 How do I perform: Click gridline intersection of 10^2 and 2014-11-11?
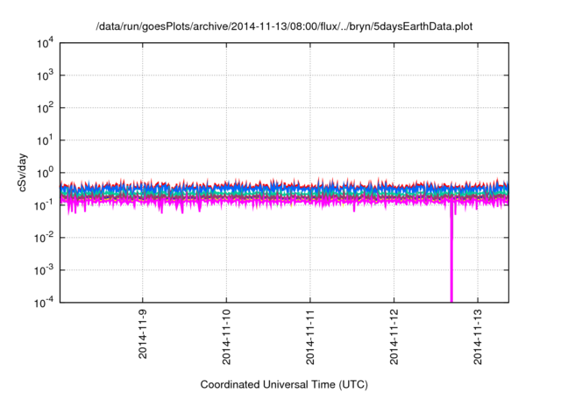tap(310, 107)
